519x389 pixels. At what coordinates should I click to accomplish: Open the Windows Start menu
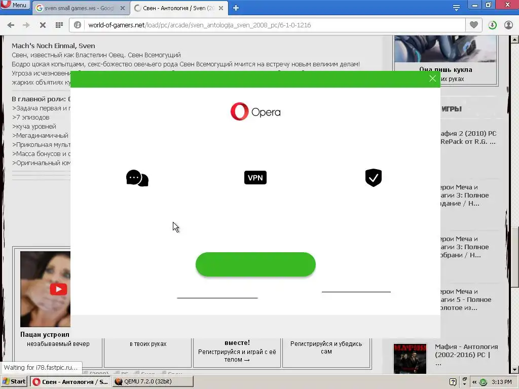coord(14,381)
